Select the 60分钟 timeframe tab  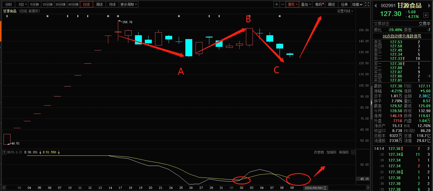73,4
